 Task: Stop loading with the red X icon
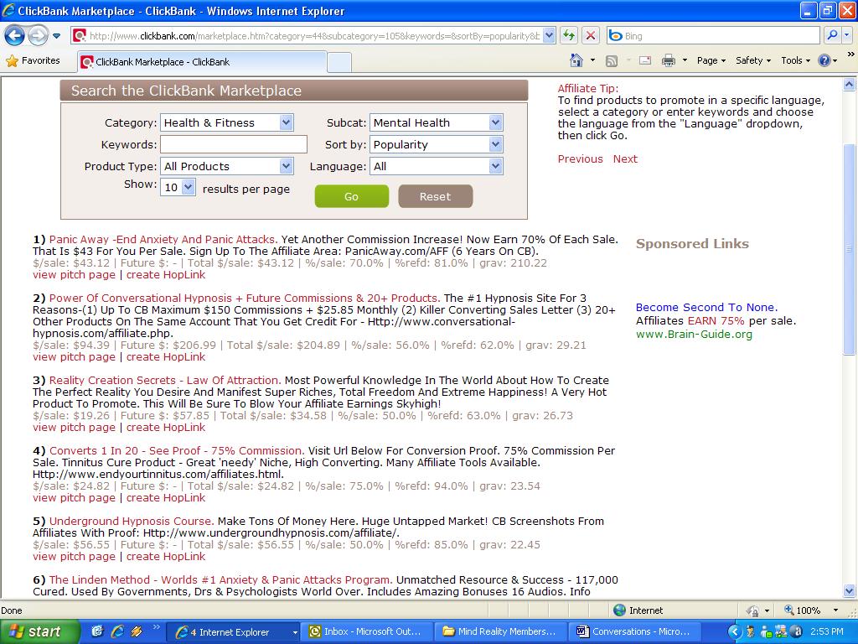[591, 36]
